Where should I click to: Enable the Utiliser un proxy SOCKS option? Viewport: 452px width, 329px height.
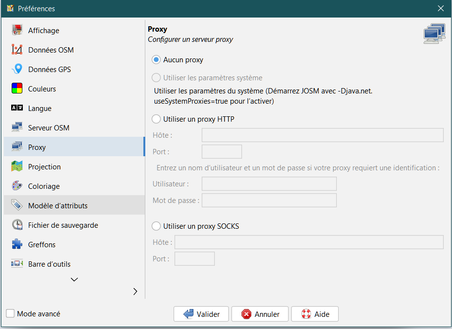(x=156, y=226)
